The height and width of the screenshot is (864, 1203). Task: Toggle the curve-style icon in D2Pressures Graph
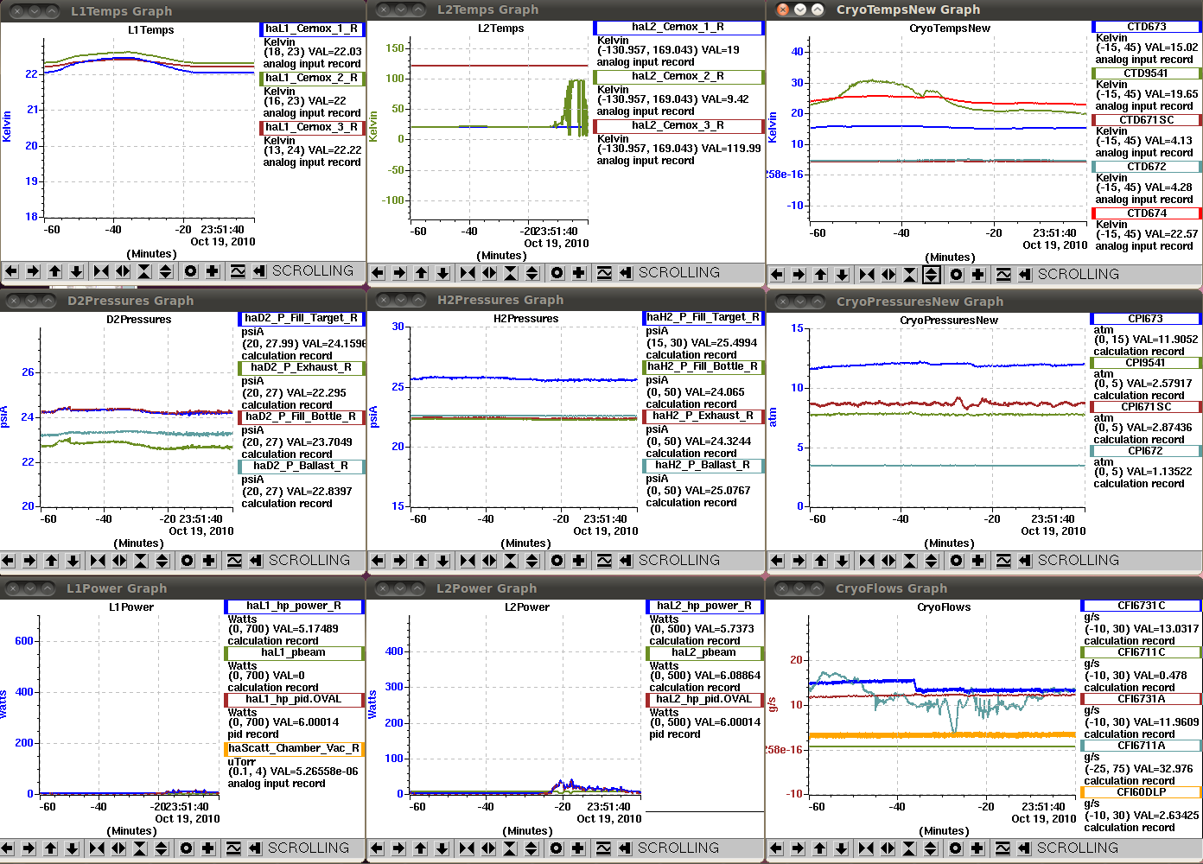[234, 561]
